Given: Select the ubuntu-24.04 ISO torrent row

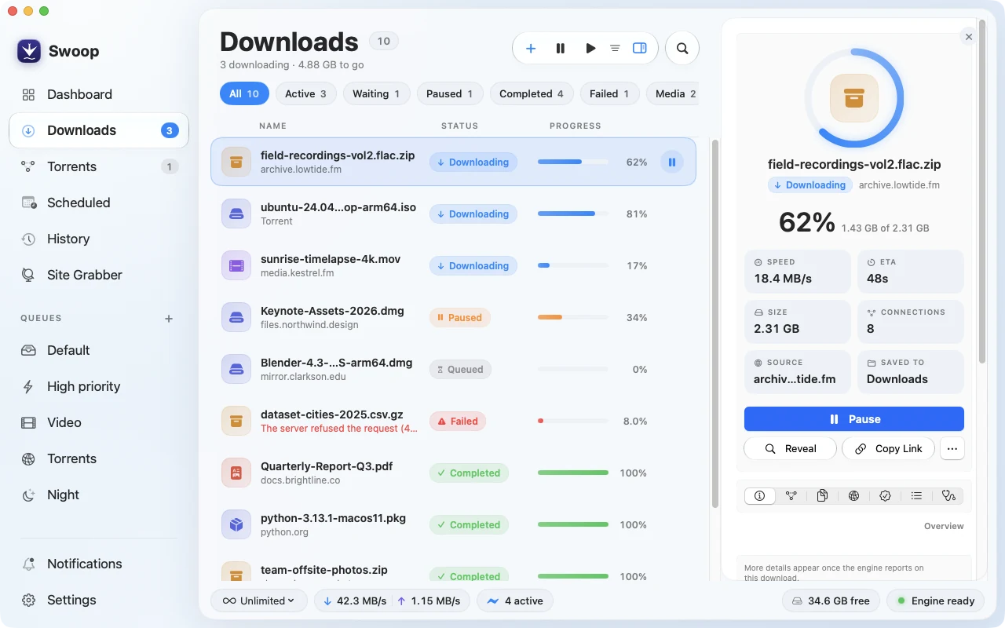Looking at the screenshot, I should click(x=453, y=214).
